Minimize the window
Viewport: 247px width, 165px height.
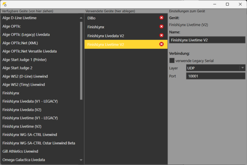[214, 4]
